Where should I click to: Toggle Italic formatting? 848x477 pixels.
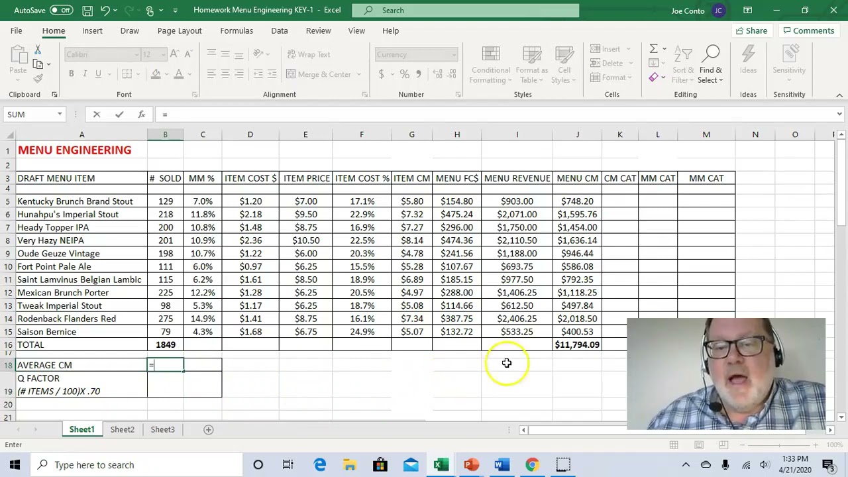click(85, 74)
